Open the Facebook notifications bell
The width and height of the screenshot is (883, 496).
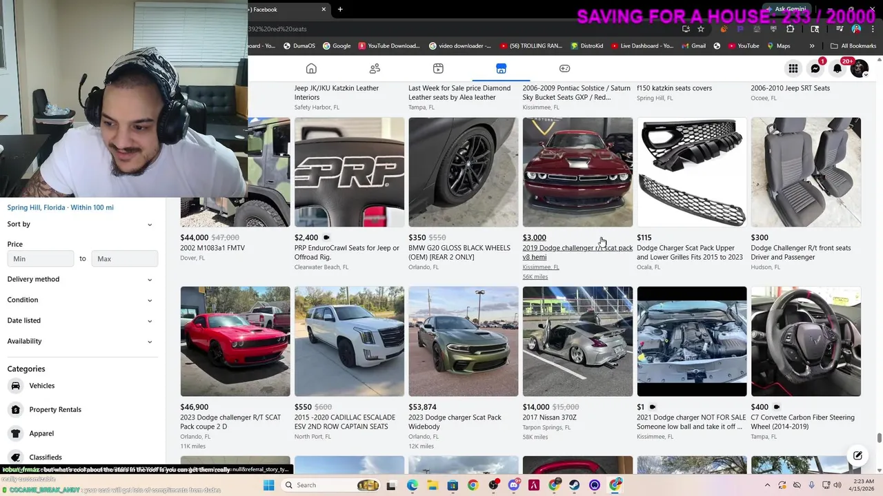(x=837, y=68)
